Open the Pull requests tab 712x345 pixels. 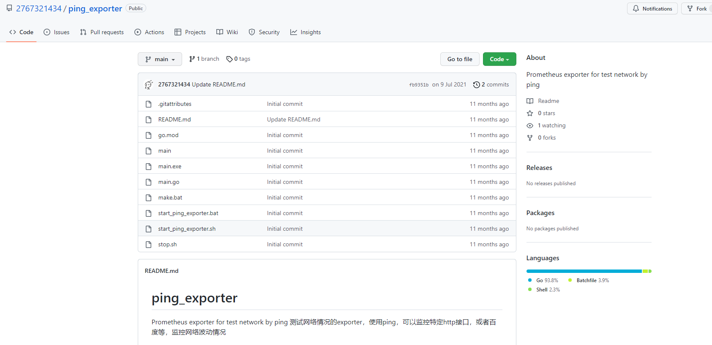tap(102, 32)
